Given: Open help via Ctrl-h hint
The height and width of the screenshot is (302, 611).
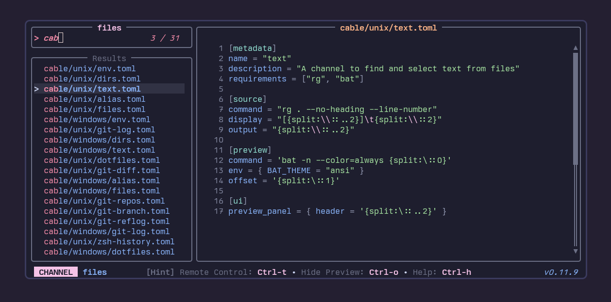Looking at the screenshot, I should pos(456,272).
